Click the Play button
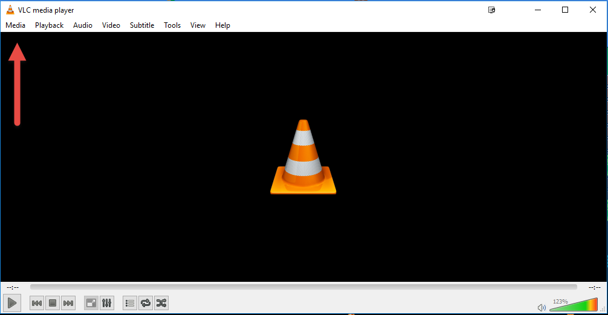The image size is (608, 315). click(x=12, y=303)
